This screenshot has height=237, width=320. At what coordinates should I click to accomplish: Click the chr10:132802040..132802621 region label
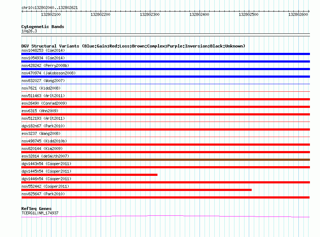[50, 8]
